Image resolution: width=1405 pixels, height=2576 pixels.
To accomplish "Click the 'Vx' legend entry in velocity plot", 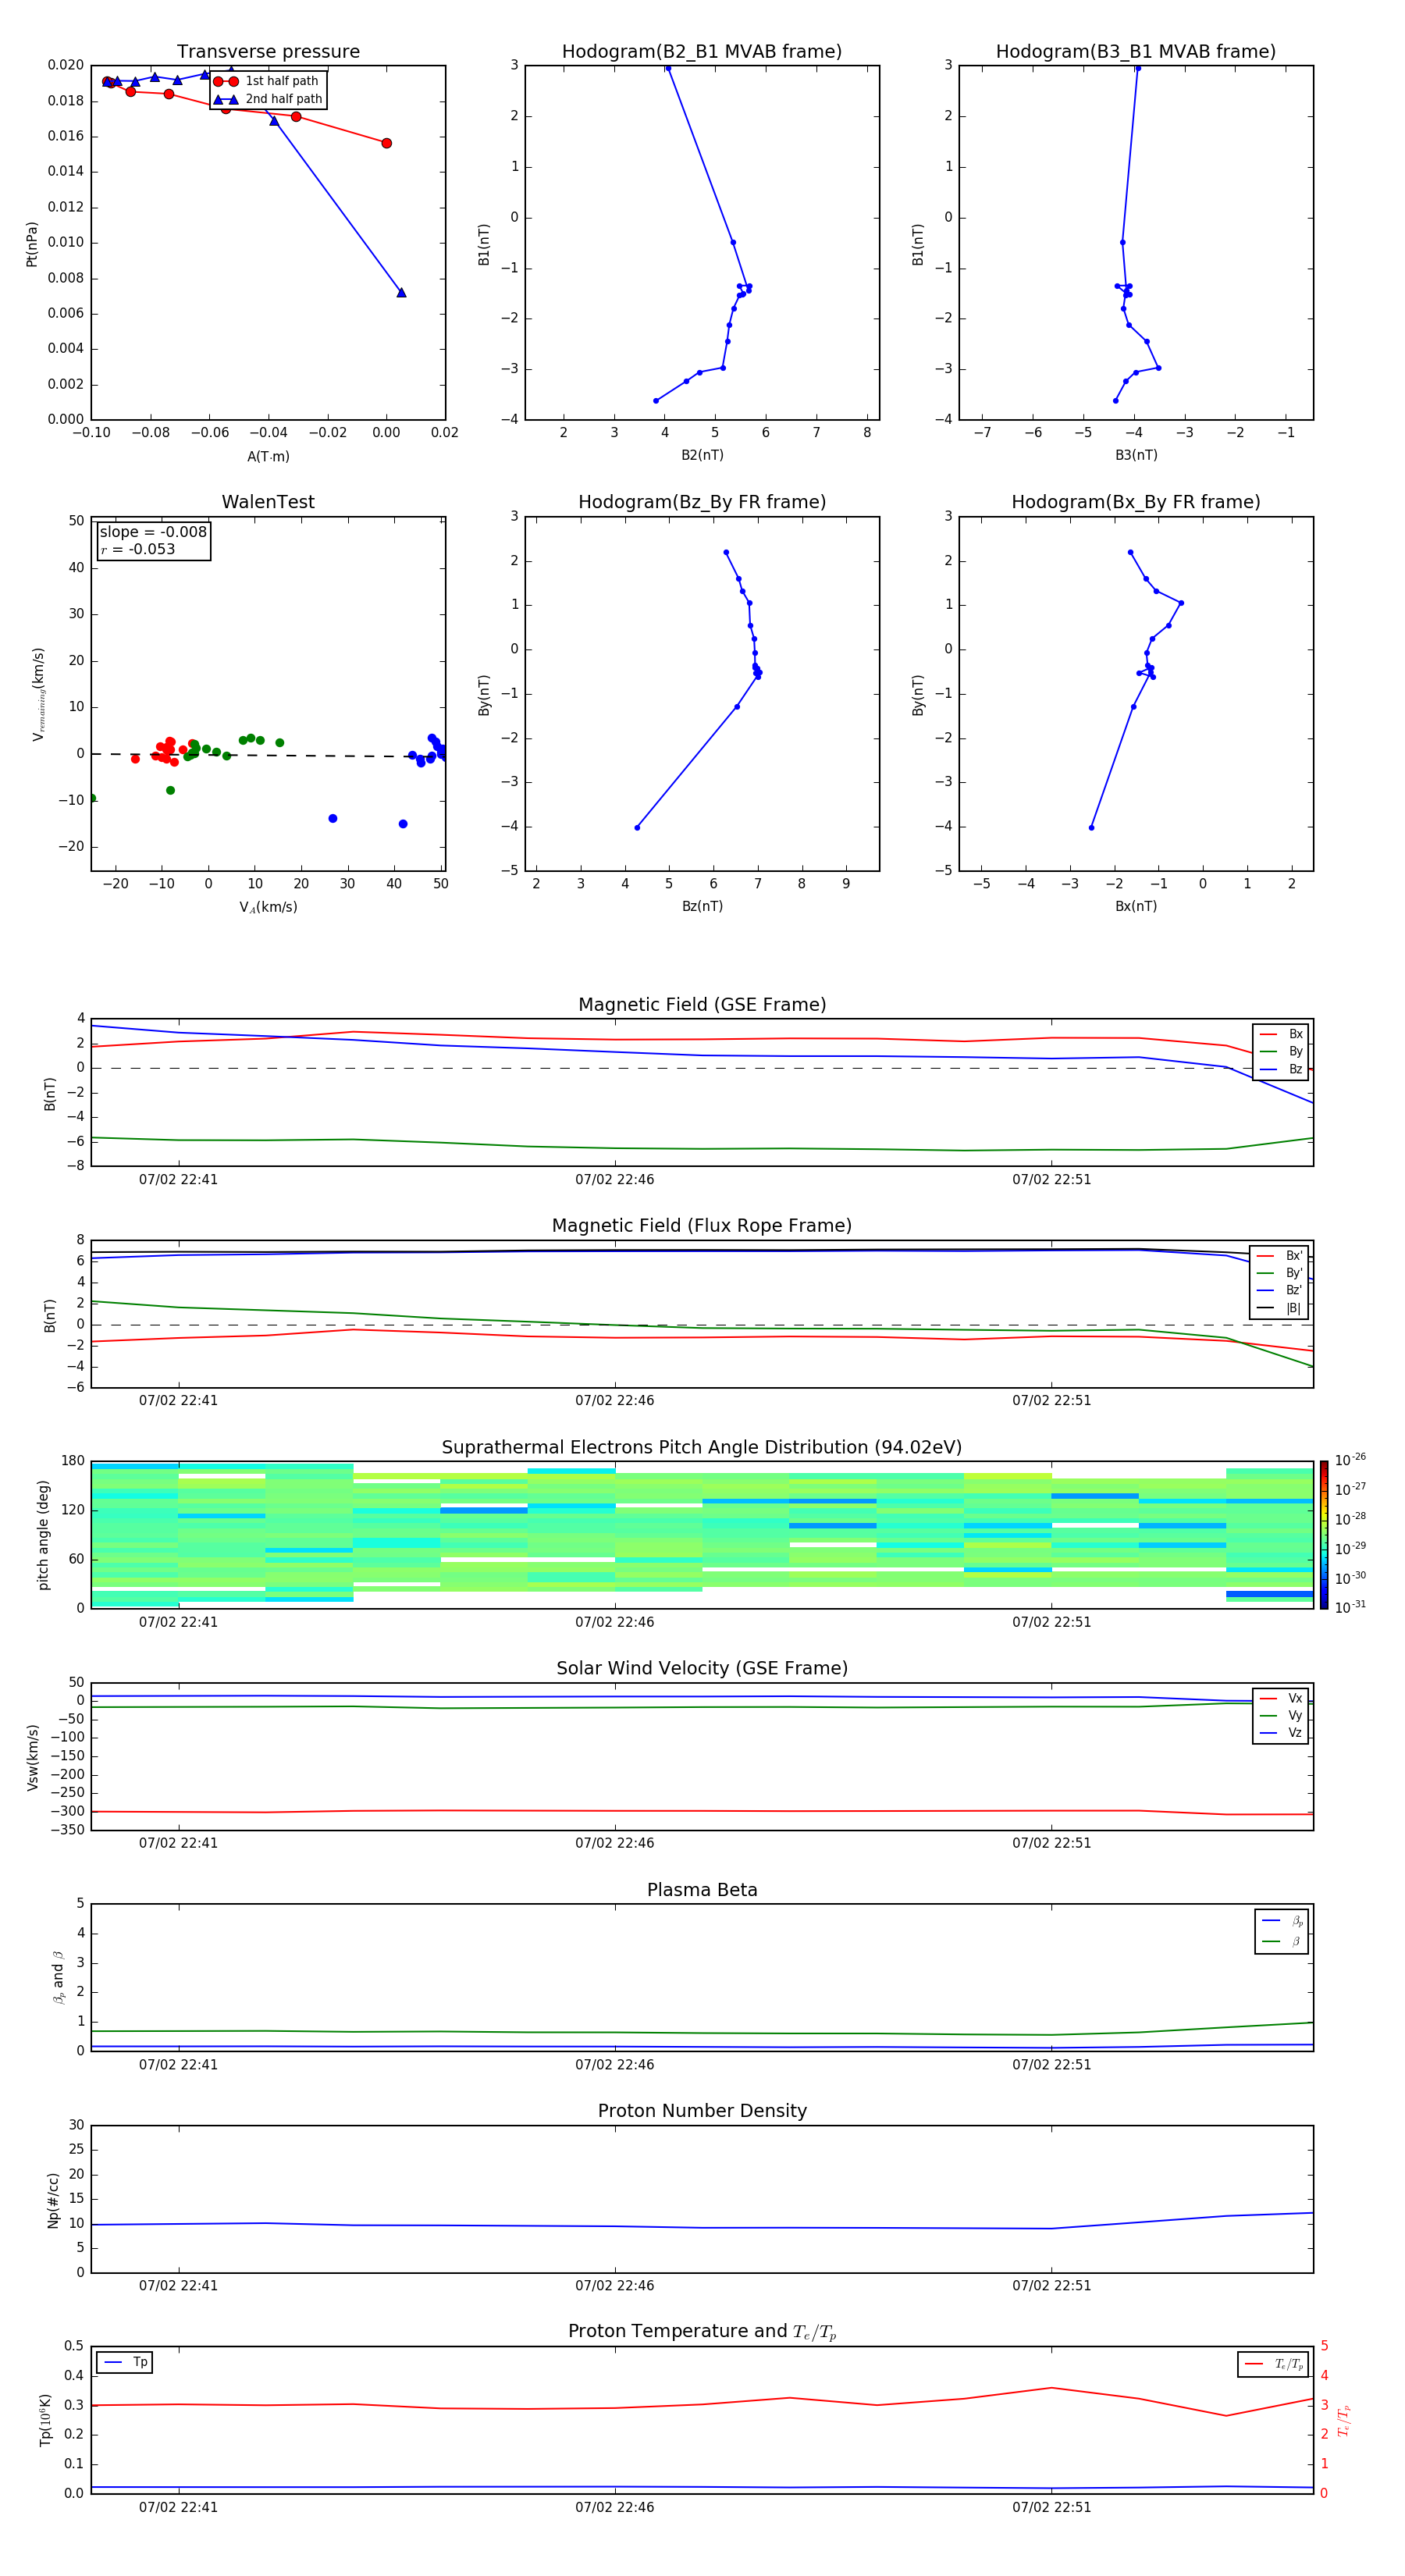I will click(1281, 1698).
